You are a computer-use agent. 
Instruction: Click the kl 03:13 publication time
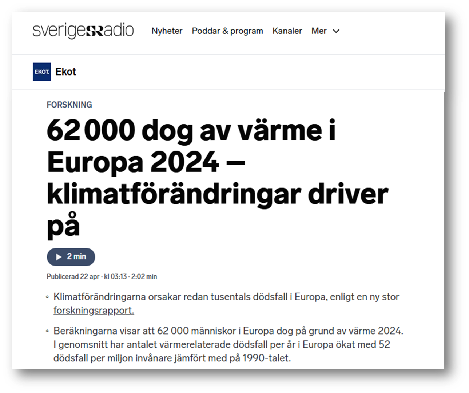(x=115, y=277)
